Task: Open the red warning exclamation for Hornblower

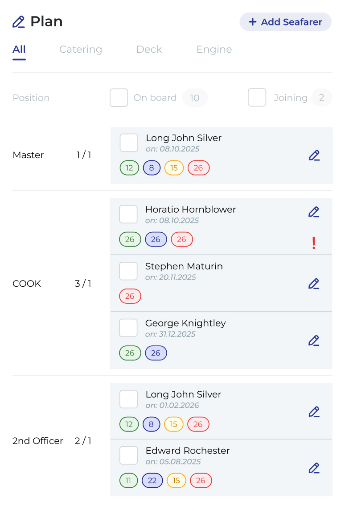Action: [314, 243]
